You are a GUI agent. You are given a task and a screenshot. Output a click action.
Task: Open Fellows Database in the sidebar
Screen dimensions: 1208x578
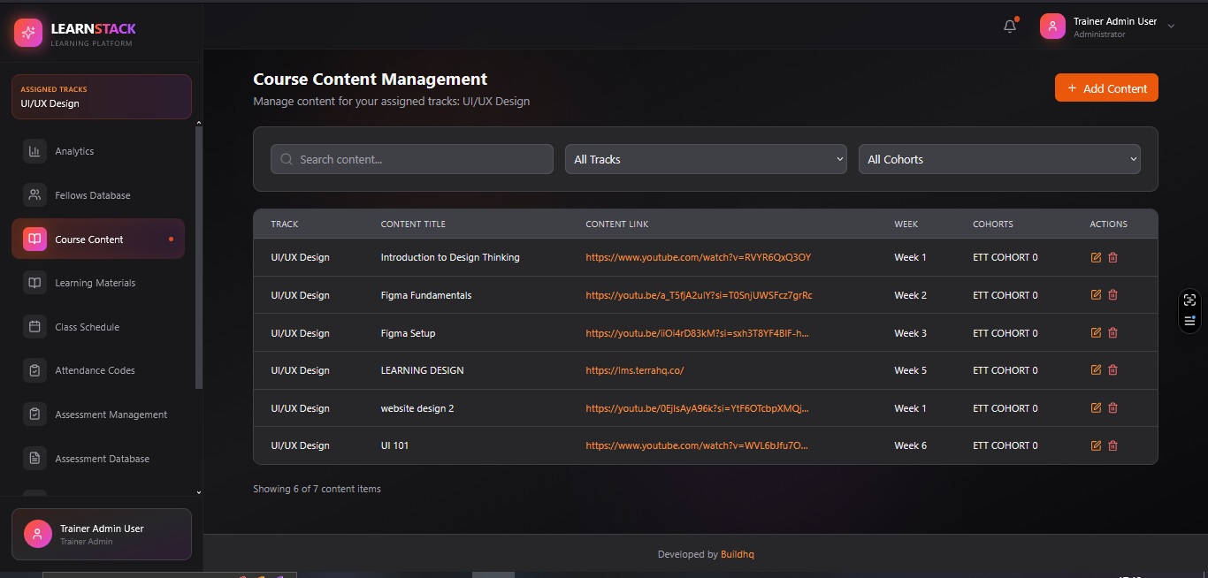coord(92,195)
